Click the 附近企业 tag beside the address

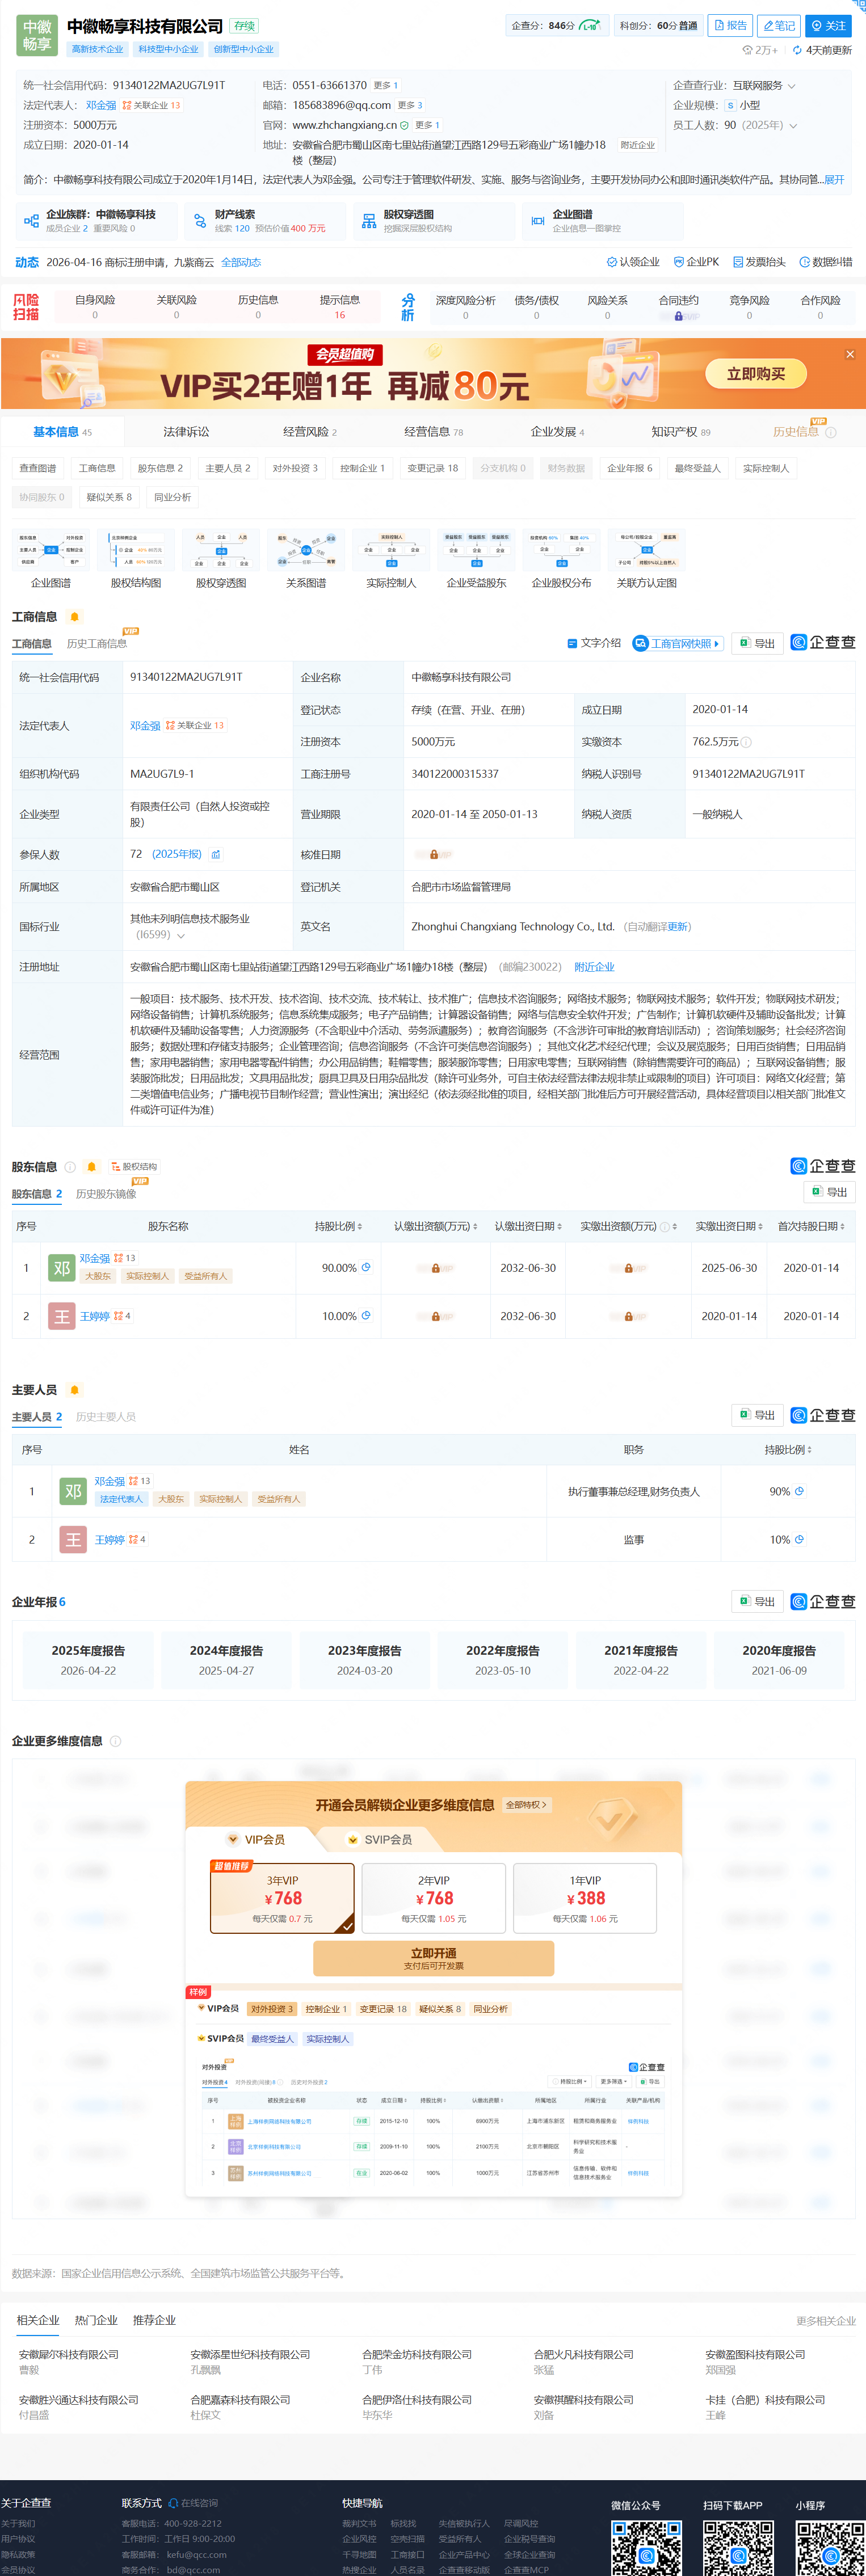[637, 145]
